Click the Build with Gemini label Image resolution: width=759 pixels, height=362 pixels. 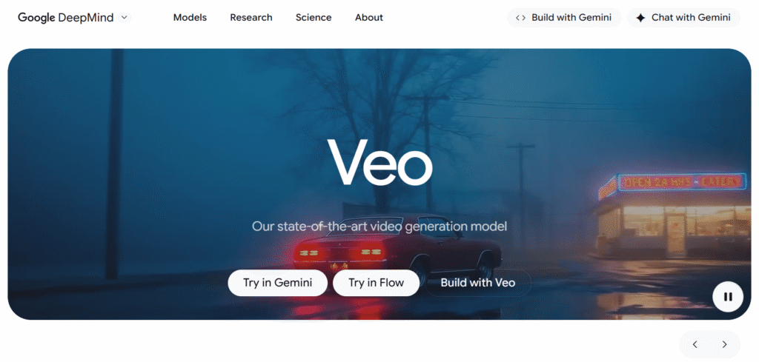tap(571, 18)
